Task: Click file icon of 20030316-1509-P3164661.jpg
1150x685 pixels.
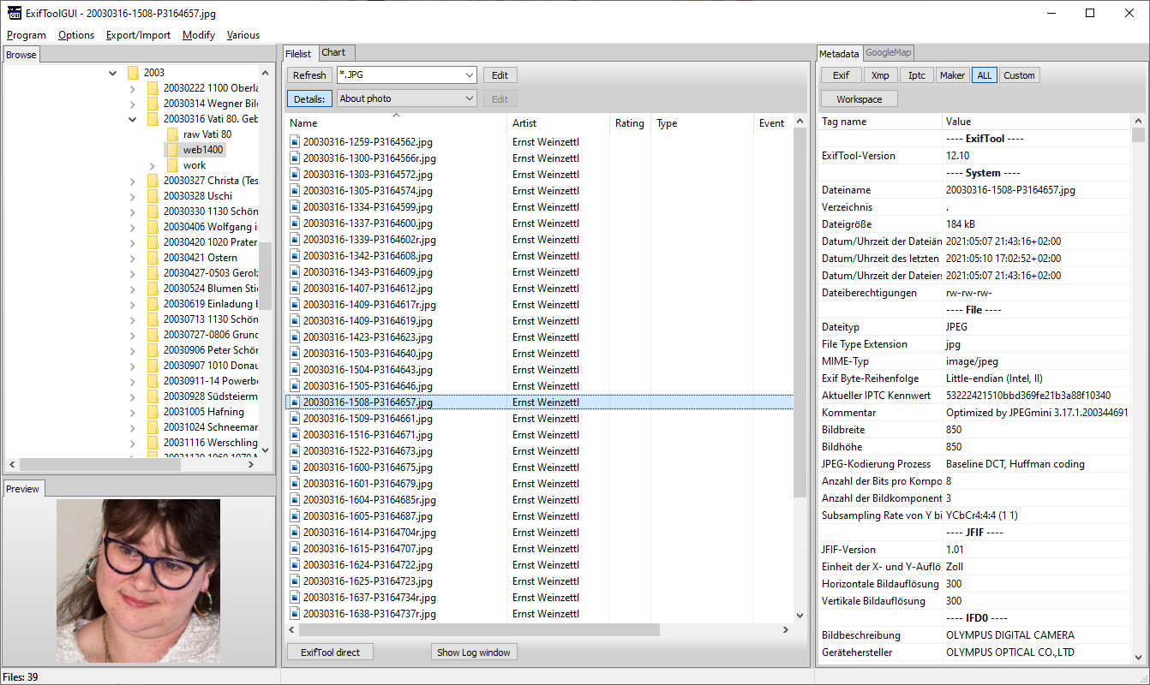Action: click(x=295, y=419)
